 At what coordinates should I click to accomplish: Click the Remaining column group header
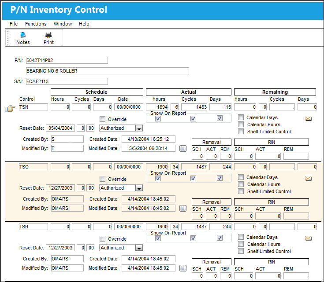(275, 92)
